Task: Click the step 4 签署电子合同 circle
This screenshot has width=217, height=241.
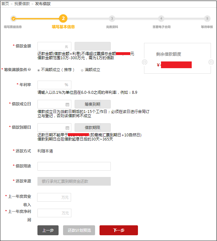Action: [x=161, y=19]
